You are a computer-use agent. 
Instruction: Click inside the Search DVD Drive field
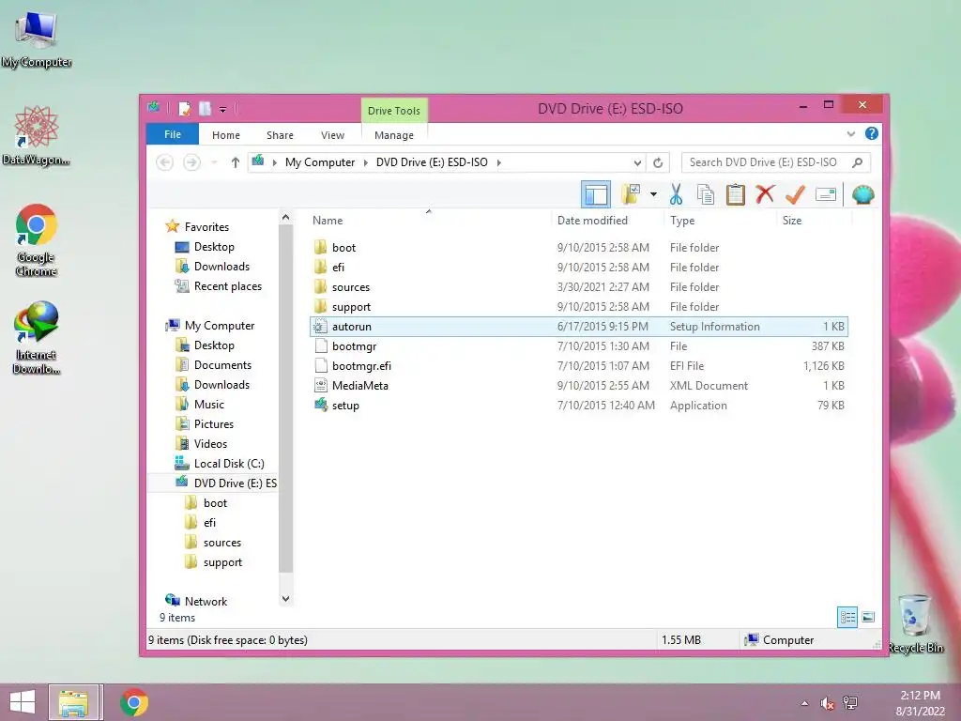[x=763, y=162]
